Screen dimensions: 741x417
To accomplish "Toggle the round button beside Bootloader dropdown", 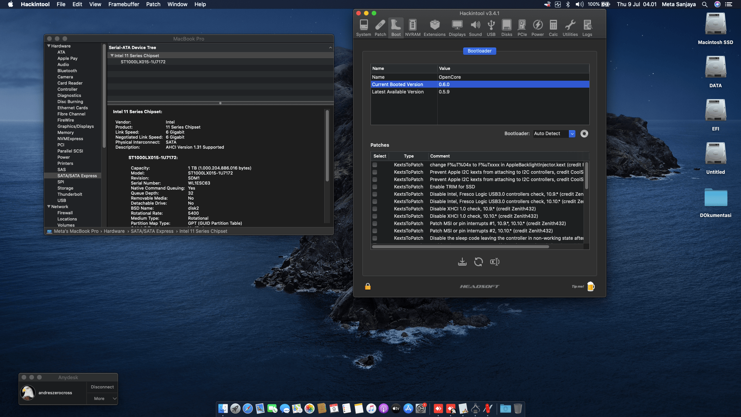I will pos(584,134).
